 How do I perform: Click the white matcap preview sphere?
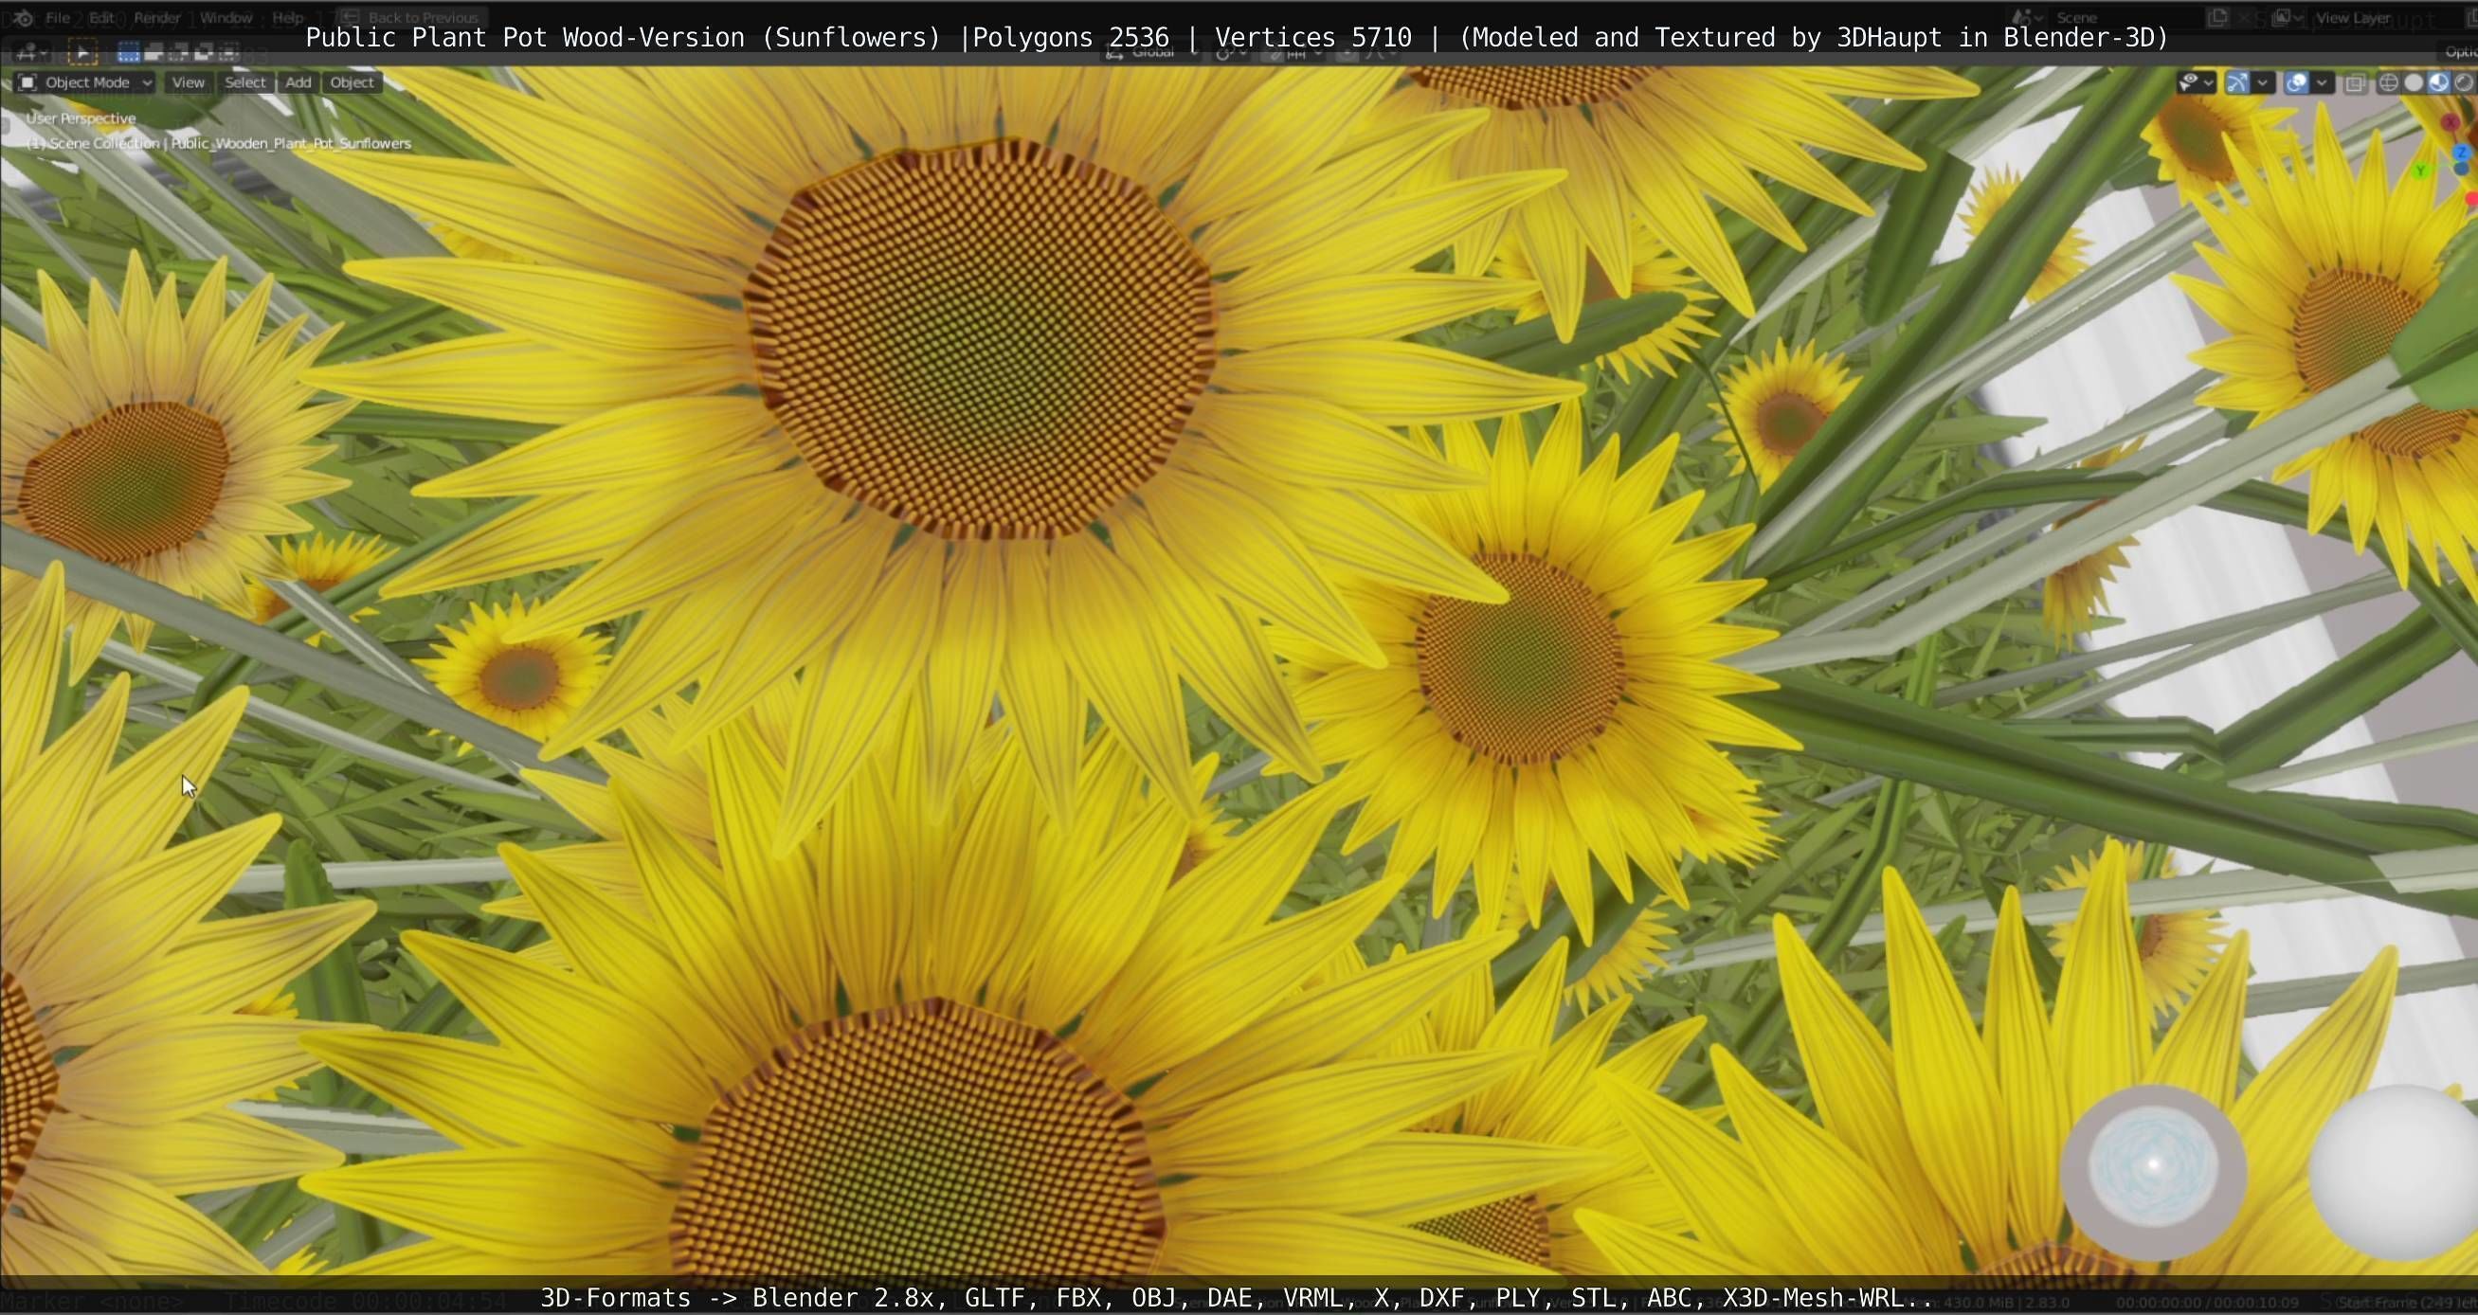2396,1171
